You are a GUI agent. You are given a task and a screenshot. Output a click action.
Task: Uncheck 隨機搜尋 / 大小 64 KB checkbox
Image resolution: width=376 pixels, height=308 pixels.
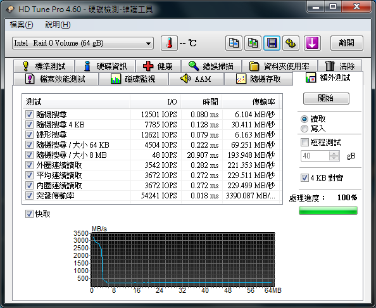pos(29,145)
